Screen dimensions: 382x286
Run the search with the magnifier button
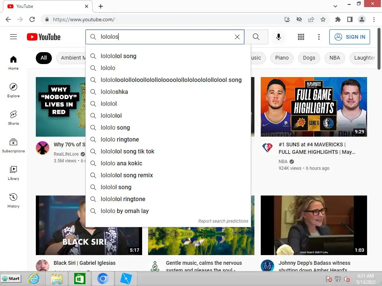(256, 37)
